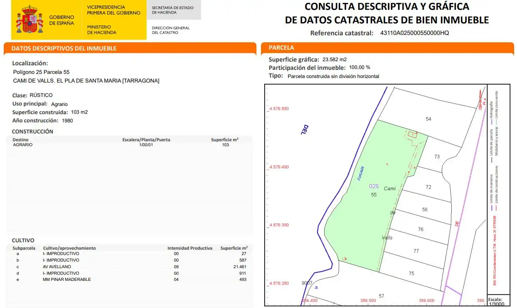Image resolution: width=517 pixels, height=308 pixels.
Task: Select 'Secretaría de Estado de Hacienda' text
Action: coord(172,10)
